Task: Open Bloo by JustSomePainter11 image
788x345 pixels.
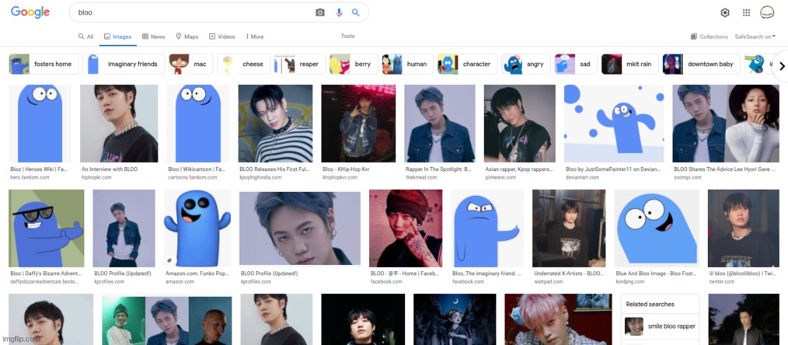Action: tap(614, 124)
